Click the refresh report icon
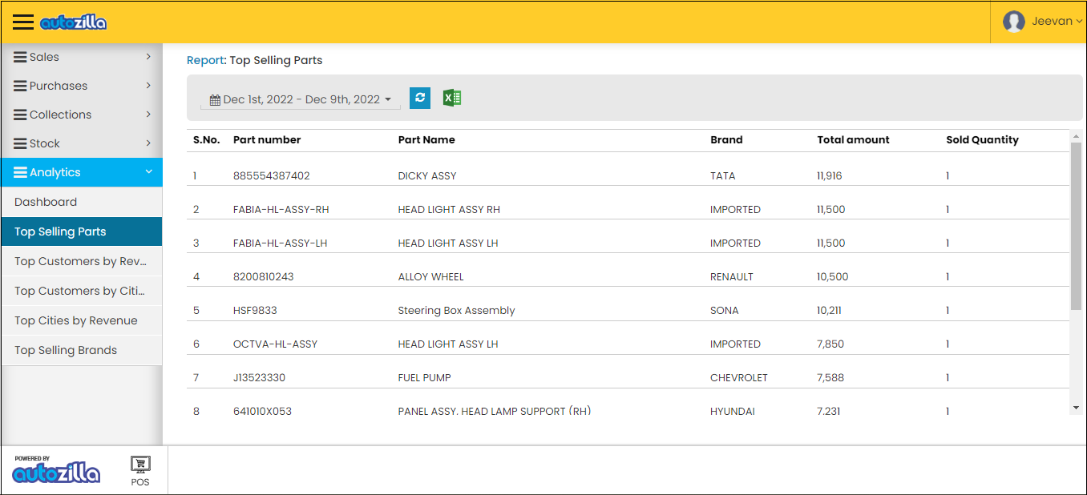The width and height of the screenshot is (1087, 495). click(x=420, y=98)
